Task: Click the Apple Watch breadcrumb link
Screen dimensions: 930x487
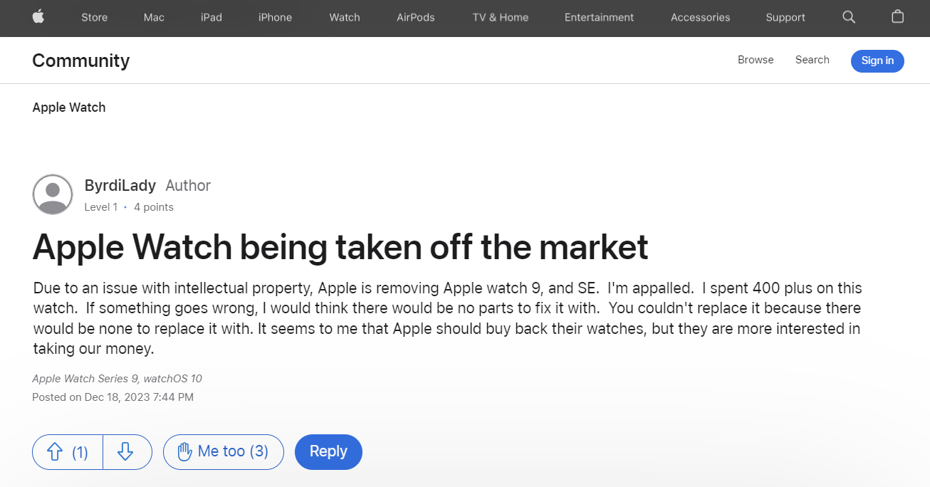Action: pos(69,108)
